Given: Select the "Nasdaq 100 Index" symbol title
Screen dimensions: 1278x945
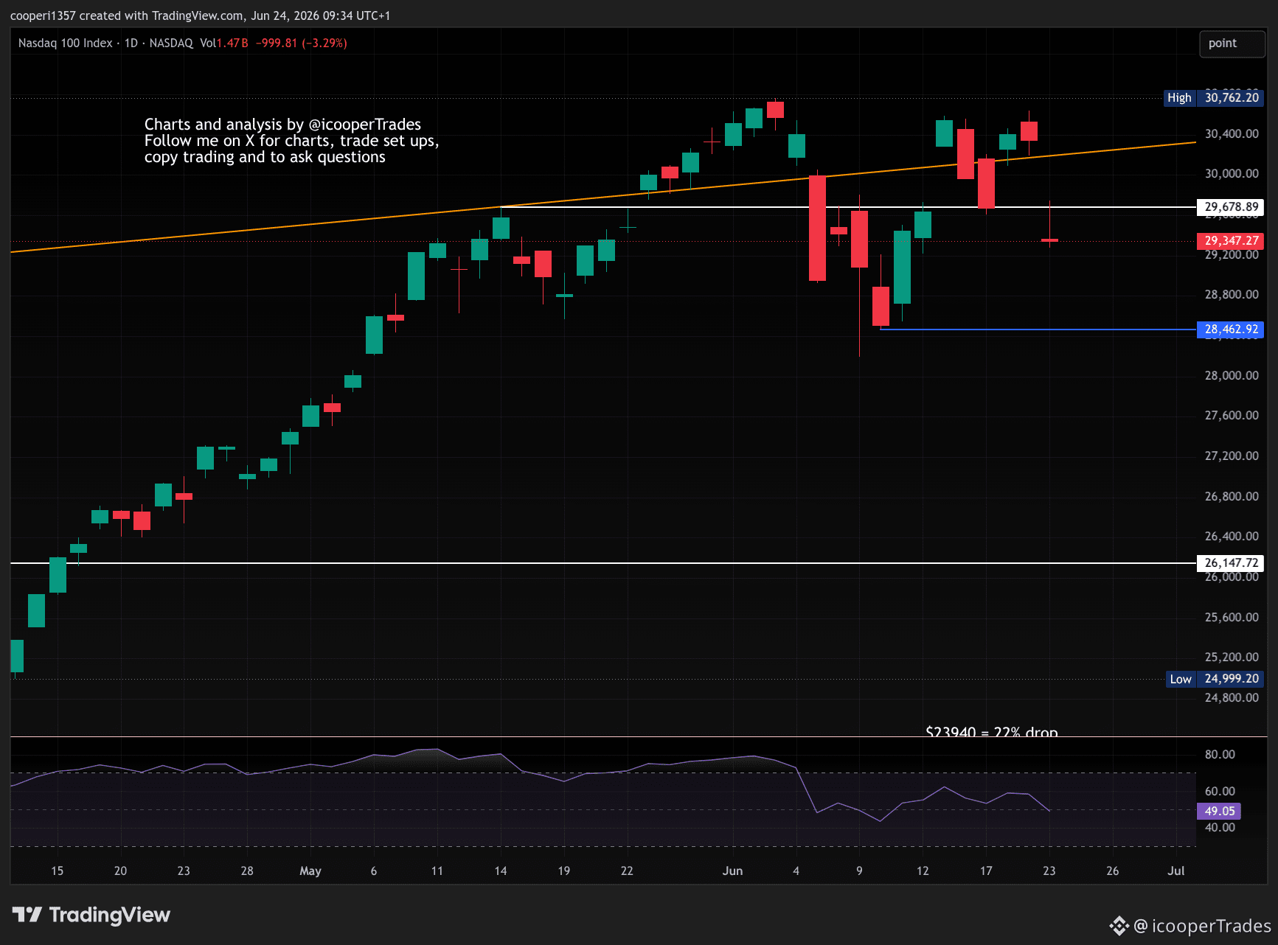Looking at the screenshot, I should pyautogui.click(x=65, y=43).
